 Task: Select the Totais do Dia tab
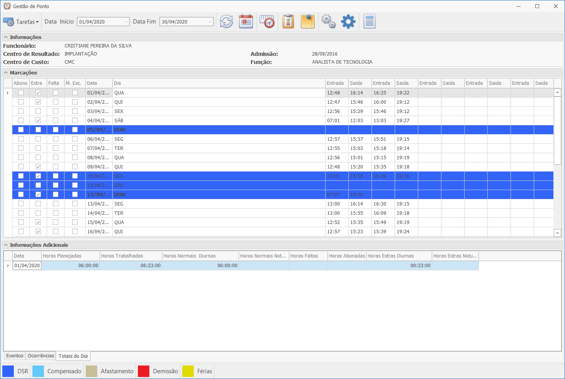(73, 356)
